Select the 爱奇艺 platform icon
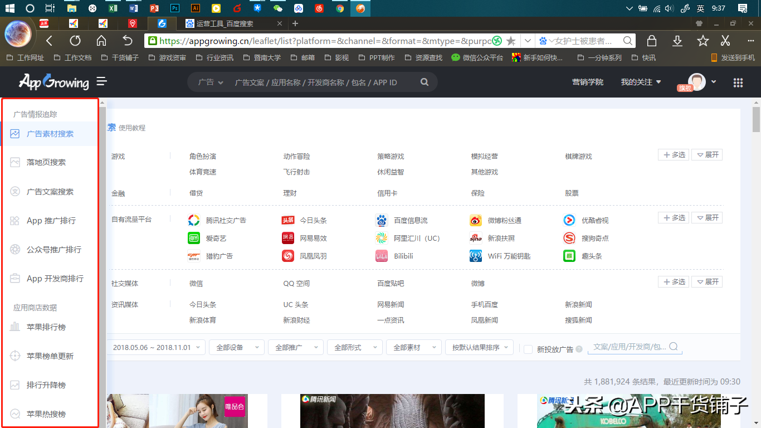761x428 pixels. [x=194, y=238]
